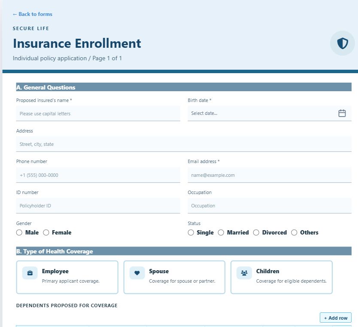
Task: Choose Others marital status
Action: pos(294,232)
